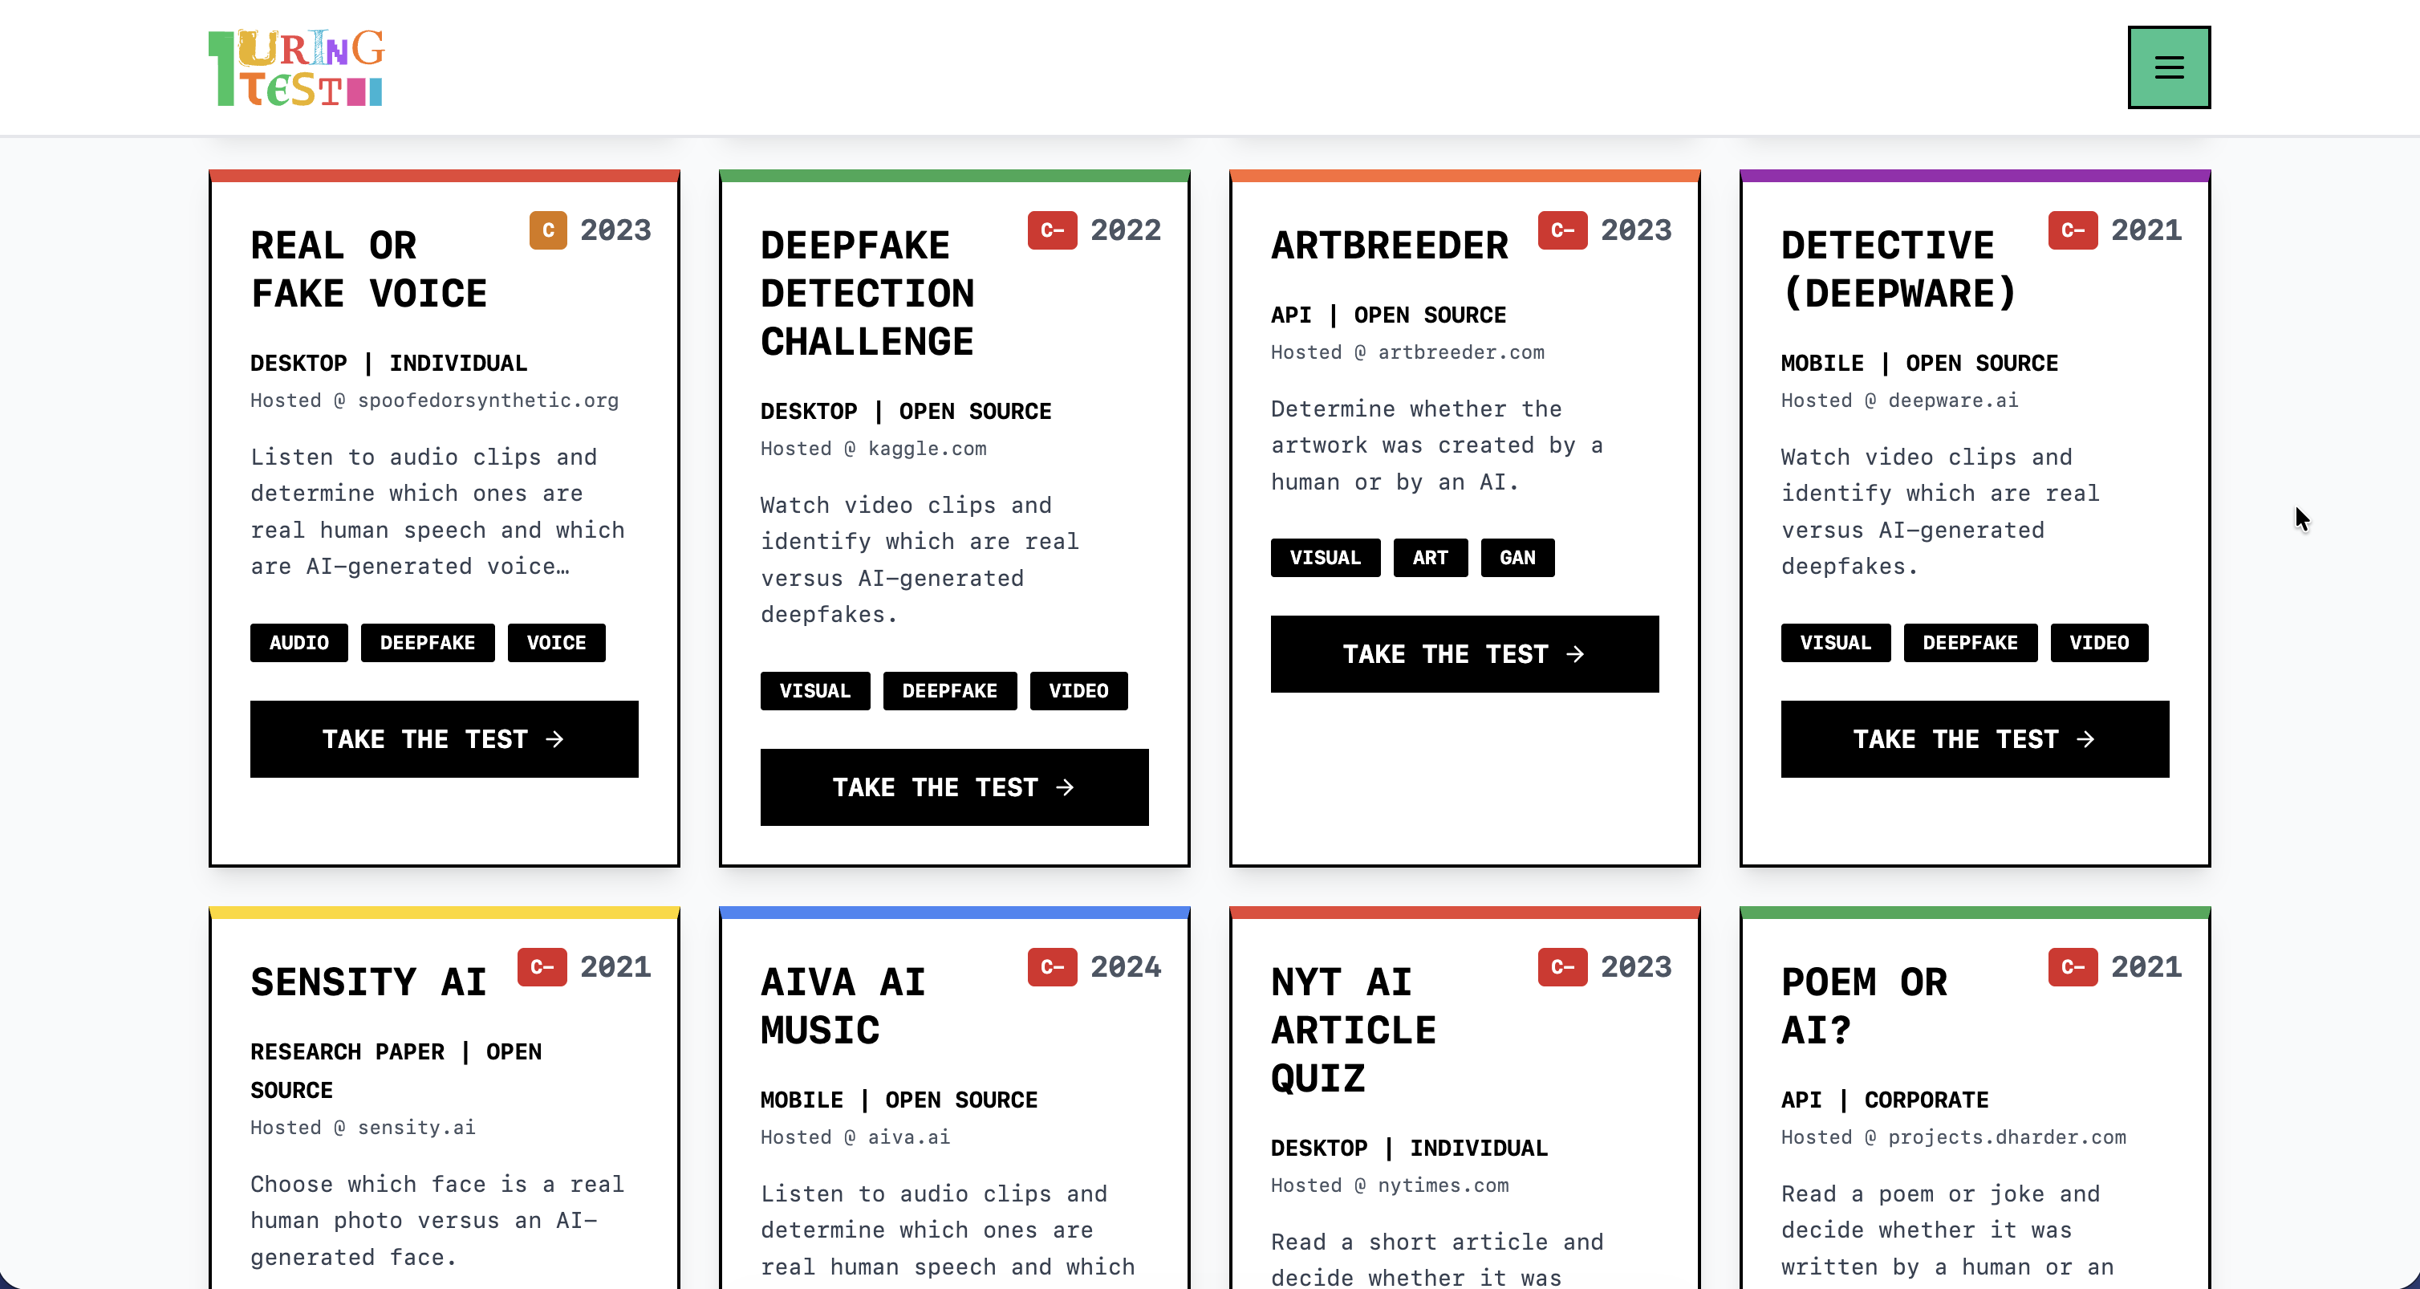Image resolution: width=2420 pixels, height=1289 pixels.
Task: Click the C- grade badge on Deepfake Detection Challenge
Action: coord(1052,230)
